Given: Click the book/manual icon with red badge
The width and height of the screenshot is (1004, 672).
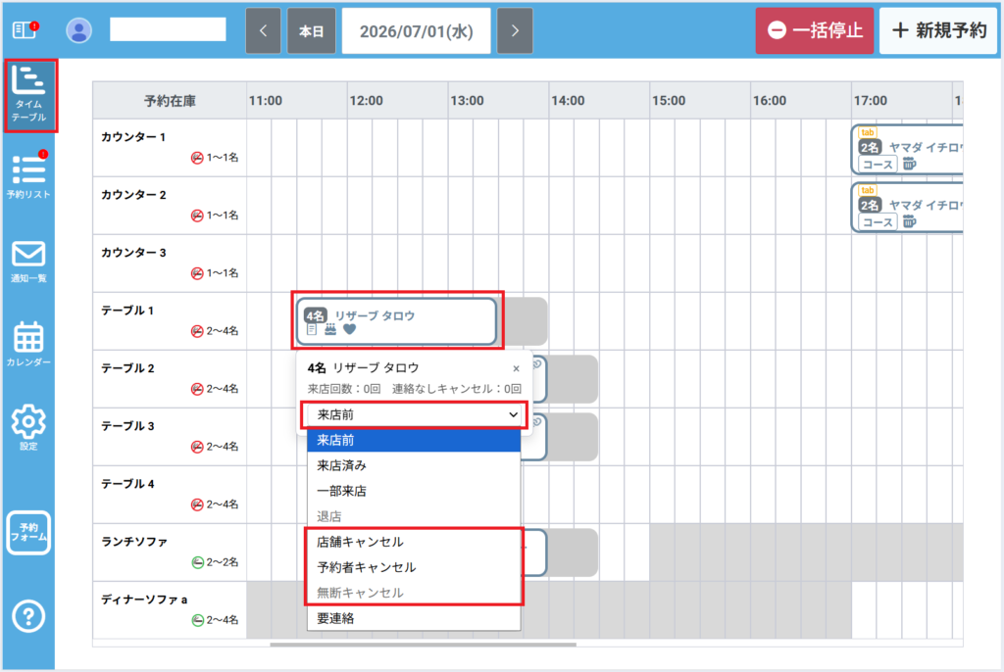Looking at the screenshot, I should [25, 29].
